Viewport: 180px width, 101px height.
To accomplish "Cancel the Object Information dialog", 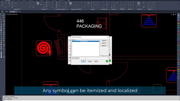I will pos(90,61).
